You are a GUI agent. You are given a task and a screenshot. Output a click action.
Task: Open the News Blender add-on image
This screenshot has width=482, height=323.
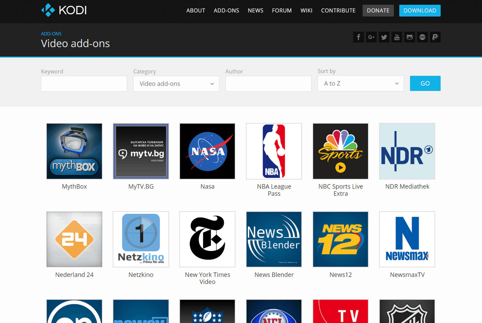point(274,239)
